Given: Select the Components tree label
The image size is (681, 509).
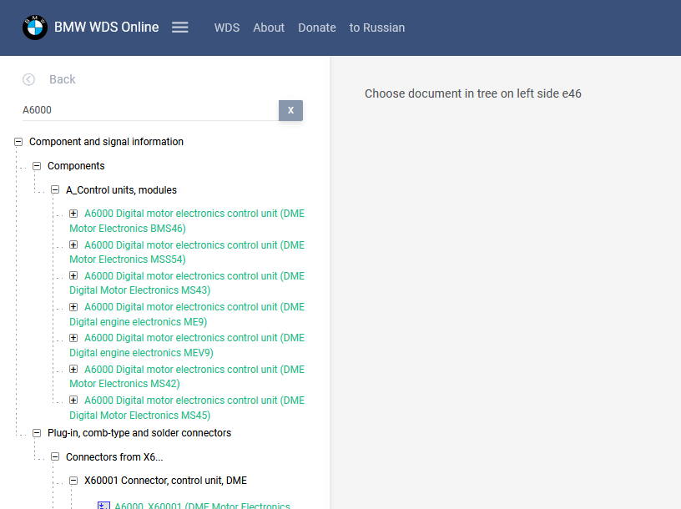Looking at the screenshot, I should [76, 166].
